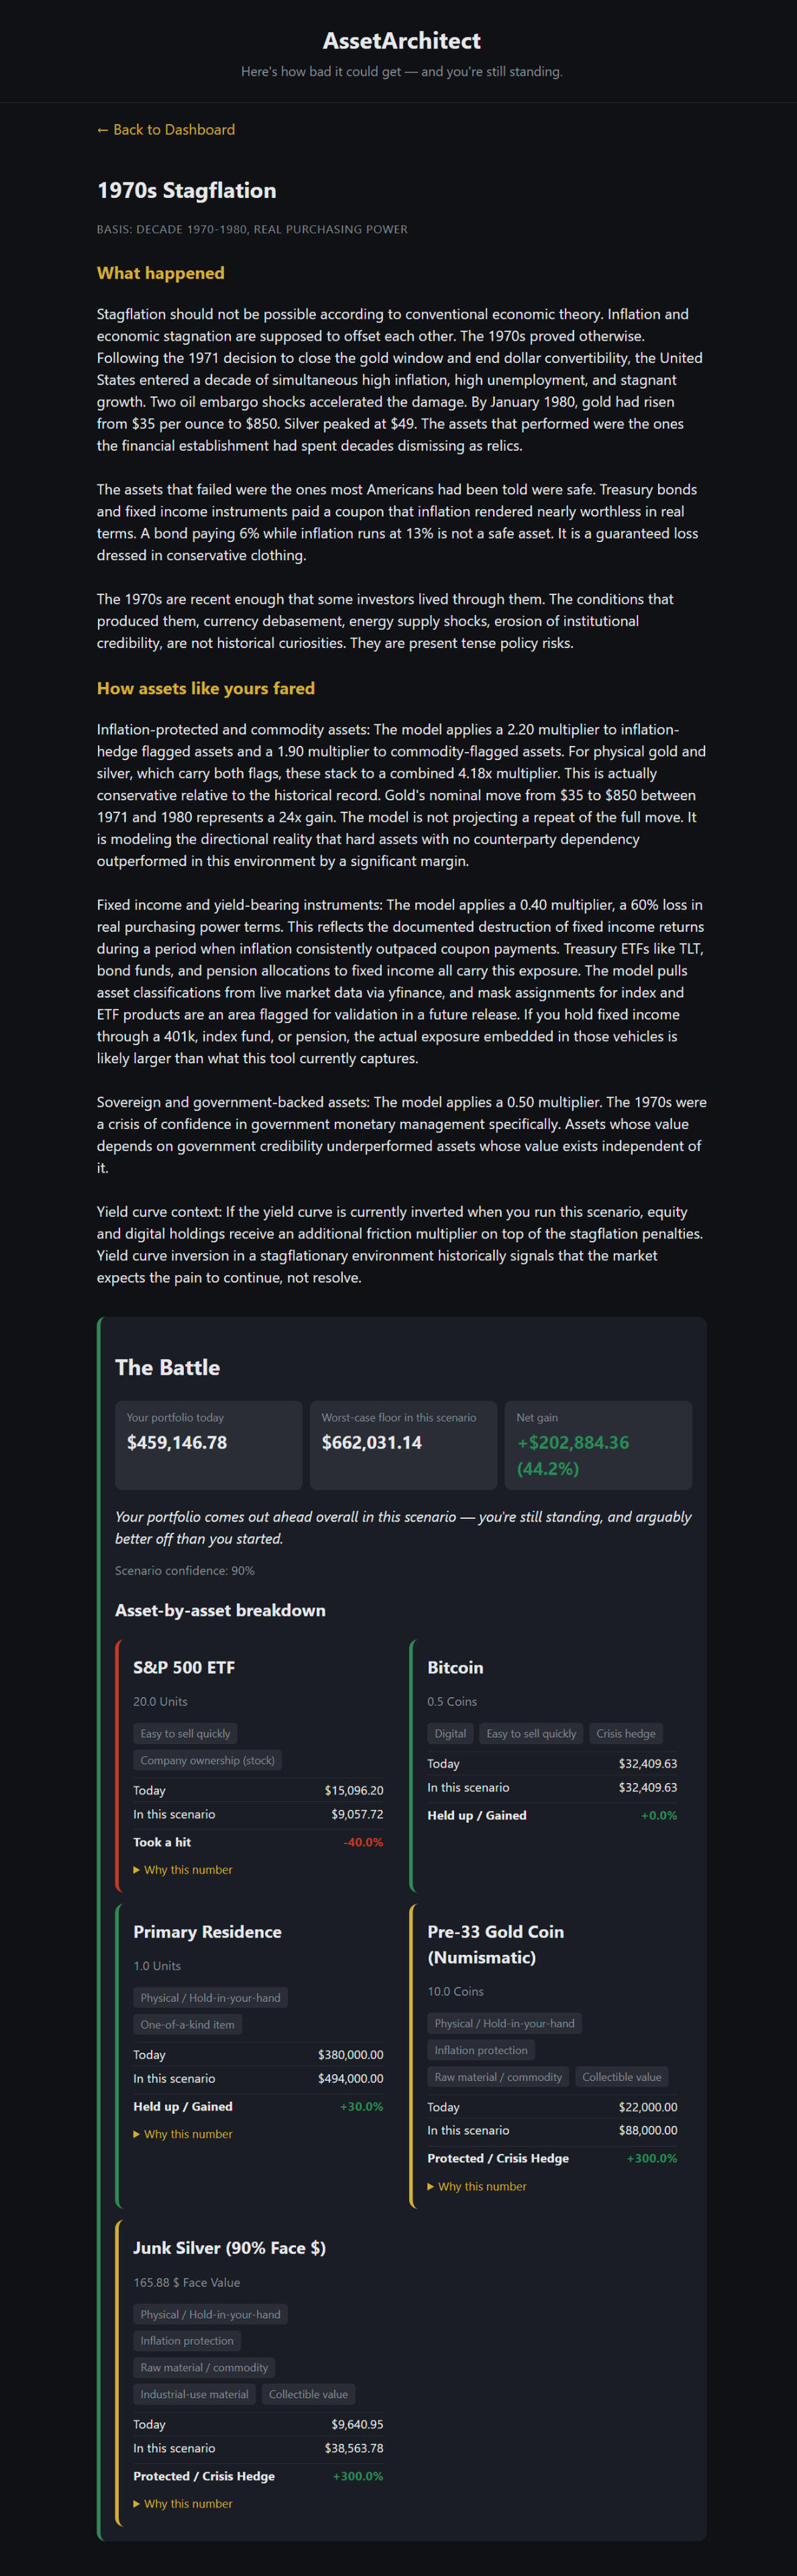Open the Junk Silver (90% Face $) heading
This screenshot has height=2576, width=797.
click(229, 2247)
